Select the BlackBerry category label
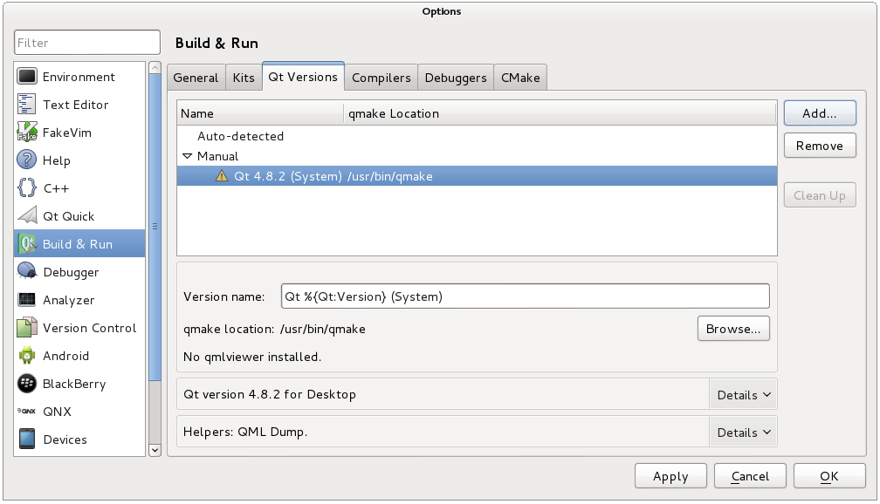This screenshot has width=880, height=504. point(74,384)
